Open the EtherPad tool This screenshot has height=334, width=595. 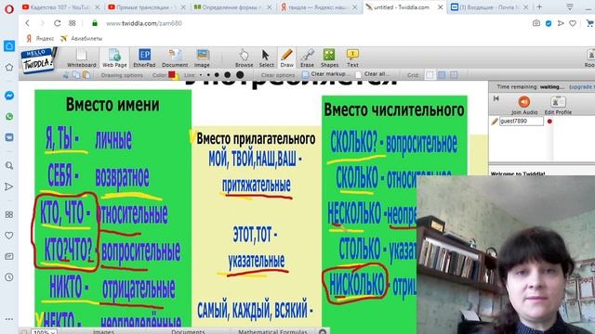[144, 58]
